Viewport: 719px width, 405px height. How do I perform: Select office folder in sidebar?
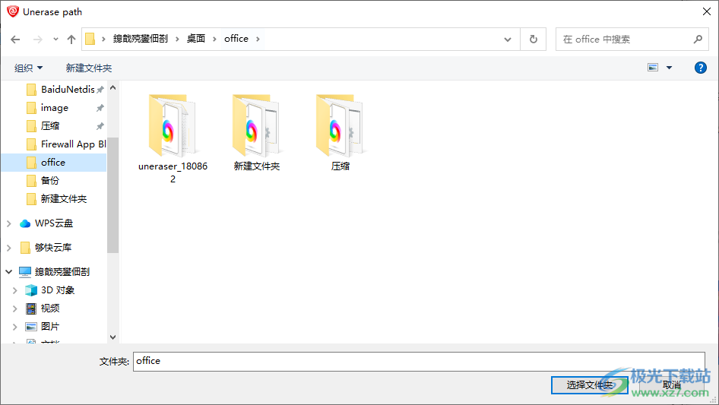click(54, 163)
